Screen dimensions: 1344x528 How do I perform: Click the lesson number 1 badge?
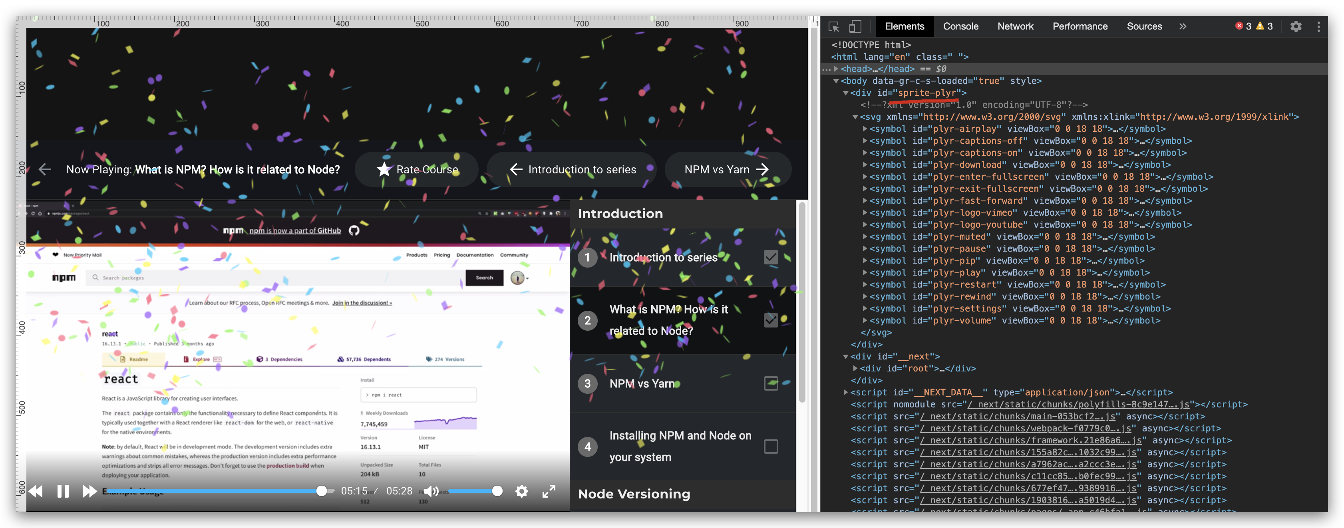coord(587,257)
